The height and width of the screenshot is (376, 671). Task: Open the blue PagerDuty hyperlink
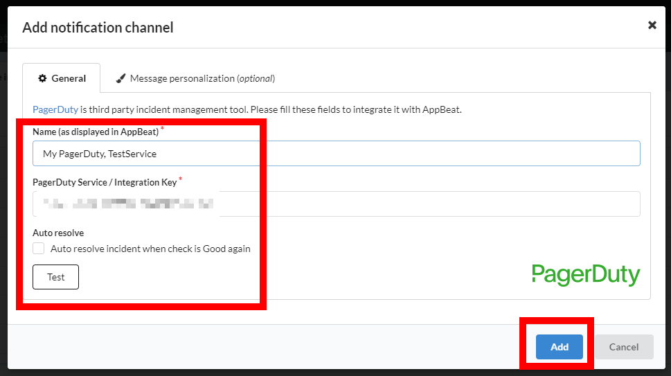point(55,109)
